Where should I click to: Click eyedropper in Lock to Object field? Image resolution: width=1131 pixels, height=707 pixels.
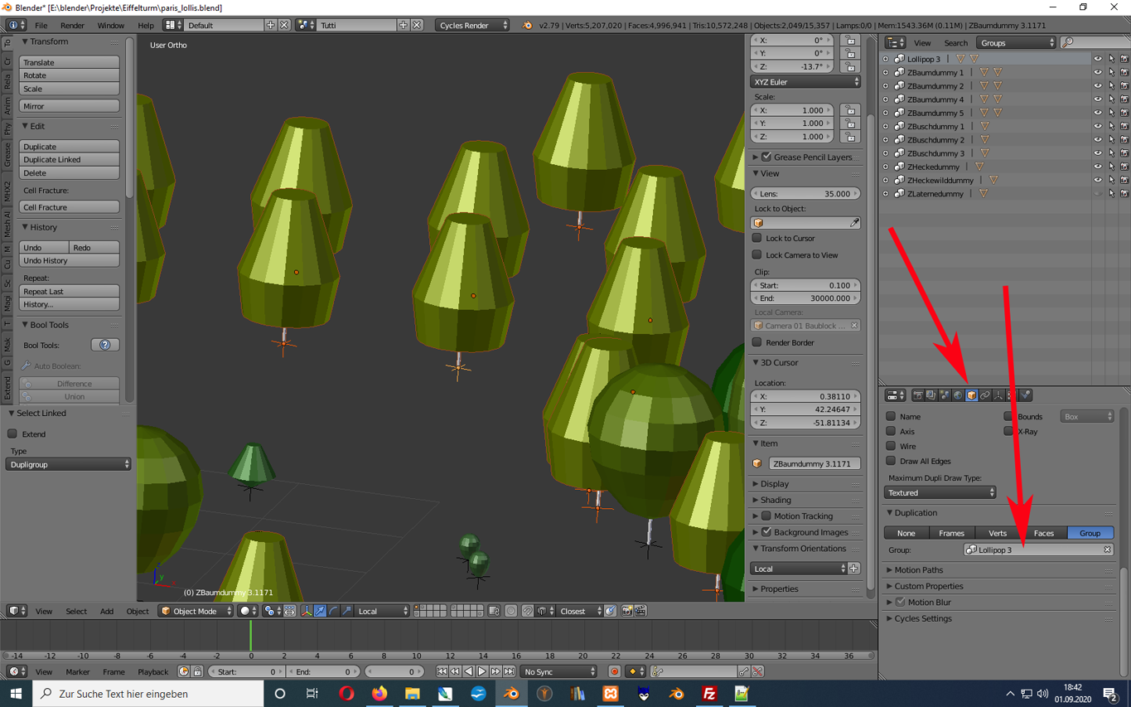coord(854,223)
